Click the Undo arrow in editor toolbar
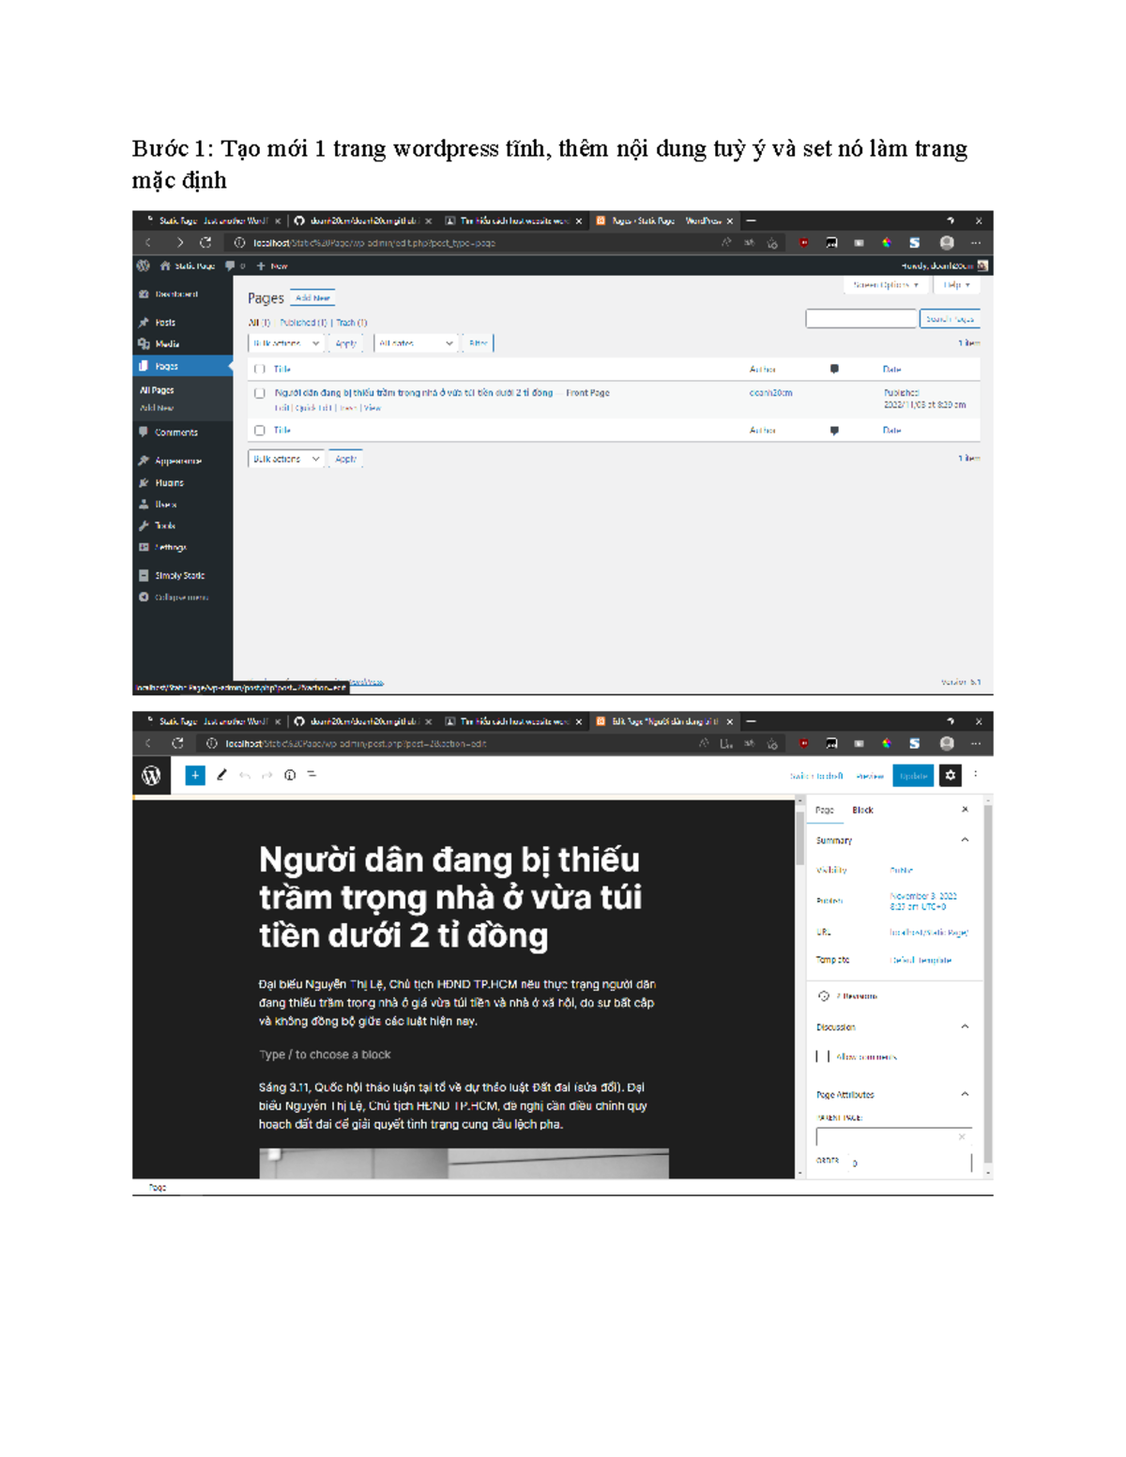Viewport: 1126px width, 1457px height. [x=245, y=776]
